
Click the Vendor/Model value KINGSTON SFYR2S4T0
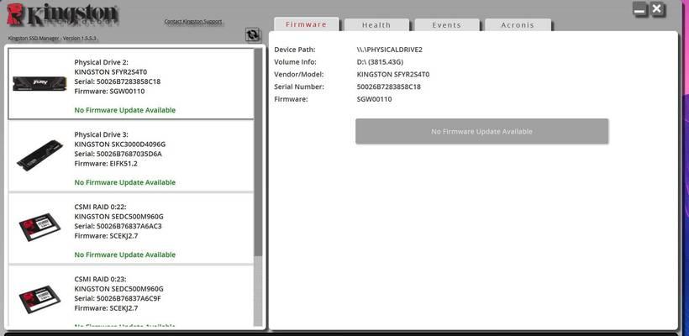click(393, 74)
